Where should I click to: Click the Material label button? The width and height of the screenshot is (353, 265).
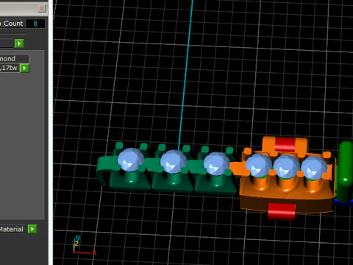[13, 229]
